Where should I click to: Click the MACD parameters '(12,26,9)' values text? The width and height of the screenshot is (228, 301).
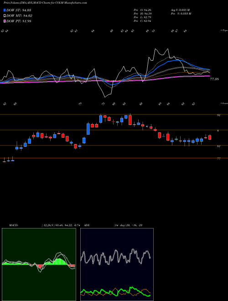coord(62,225)
